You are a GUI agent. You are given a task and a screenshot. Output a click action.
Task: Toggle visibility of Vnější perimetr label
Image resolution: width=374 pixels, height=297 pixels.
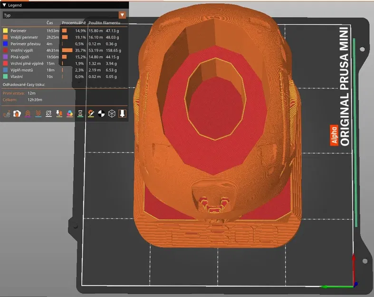point(24,37)
